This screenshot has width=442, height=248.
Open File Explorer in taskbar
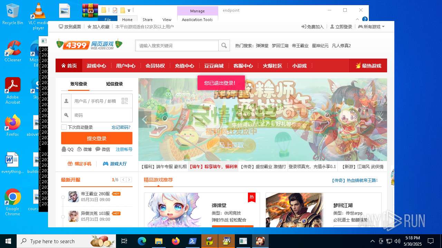(x=158, y=241)
